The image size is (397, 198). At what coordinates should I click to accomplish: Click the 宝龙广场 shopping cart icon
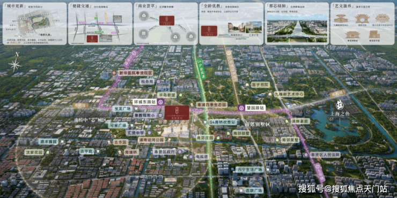coord(136,109)
